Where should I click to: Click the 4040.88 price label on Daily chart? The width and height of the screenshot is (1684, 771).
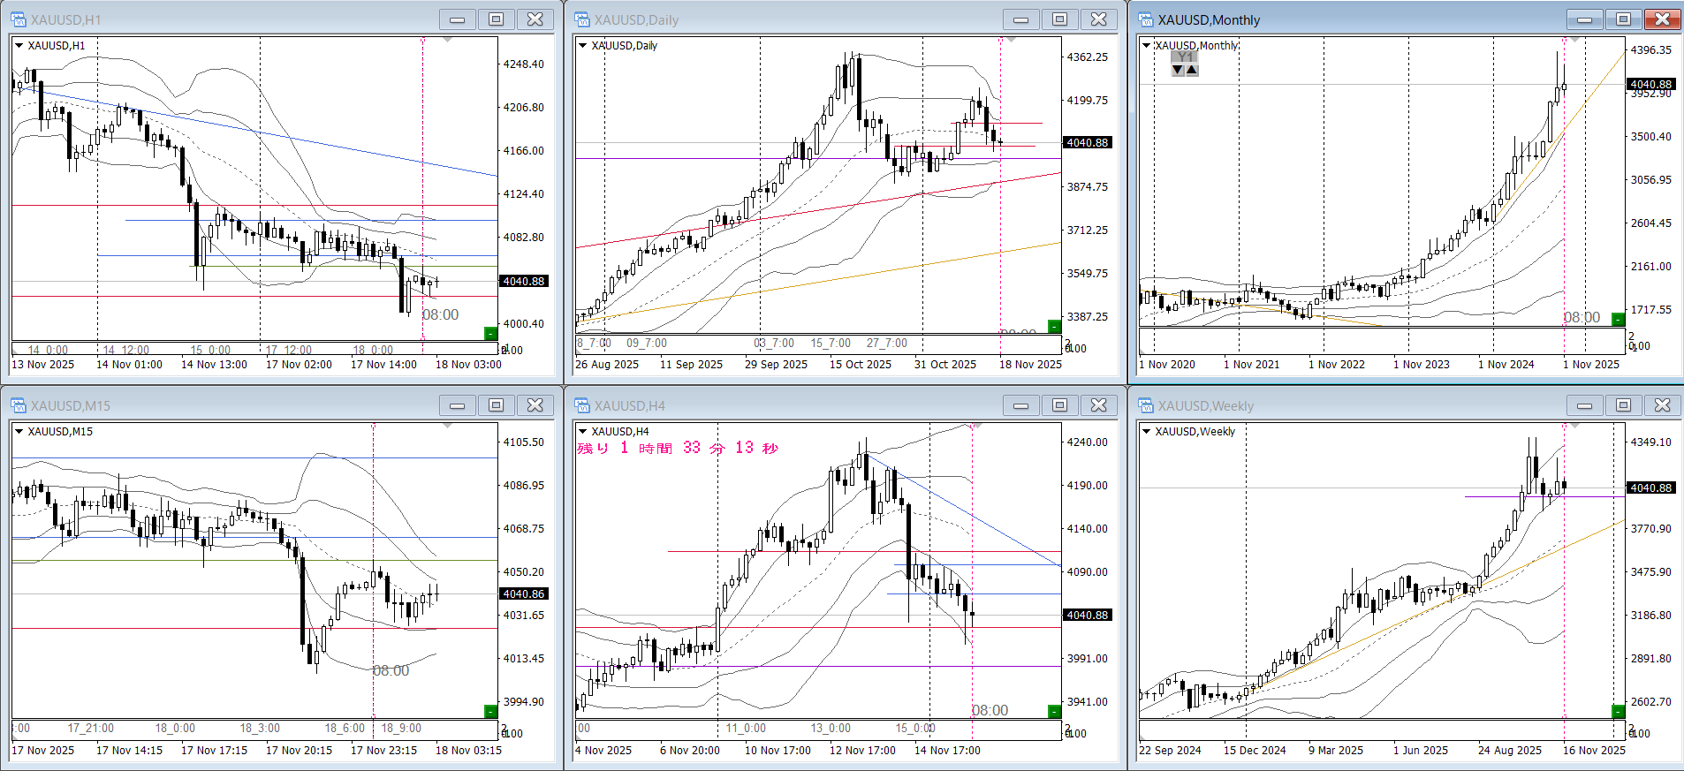coord(1087,142)
